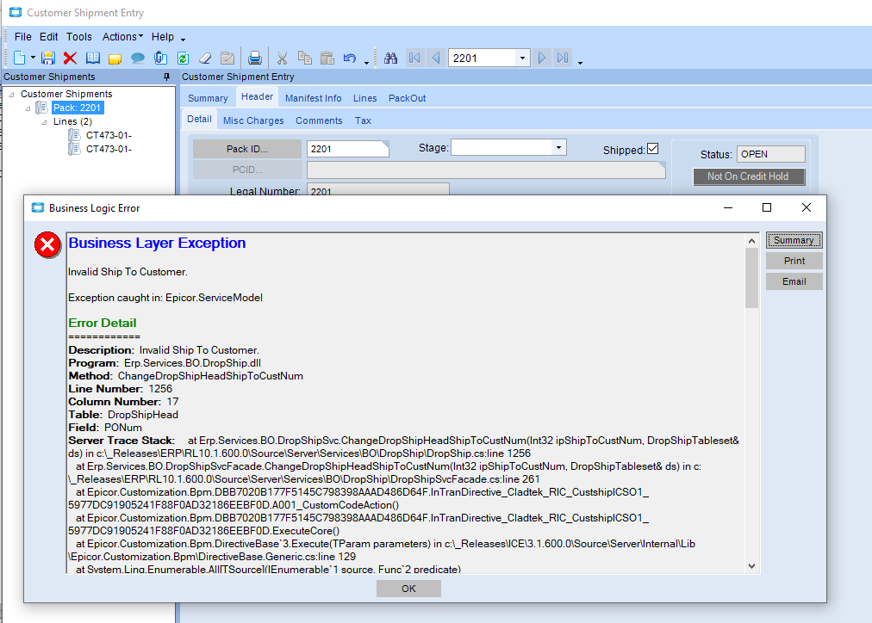This screenshot has width=872, height=623.
Task: Go to first record navigation icon
Action: pos(414,58)
